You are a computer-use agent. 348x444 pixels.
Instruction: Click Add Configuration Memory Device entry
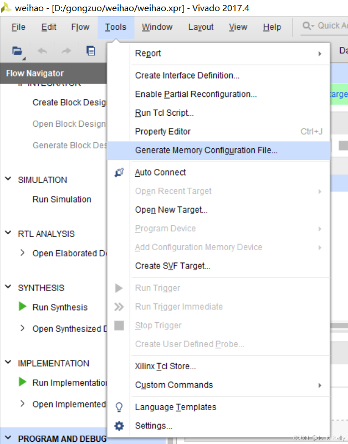[218, 247]
